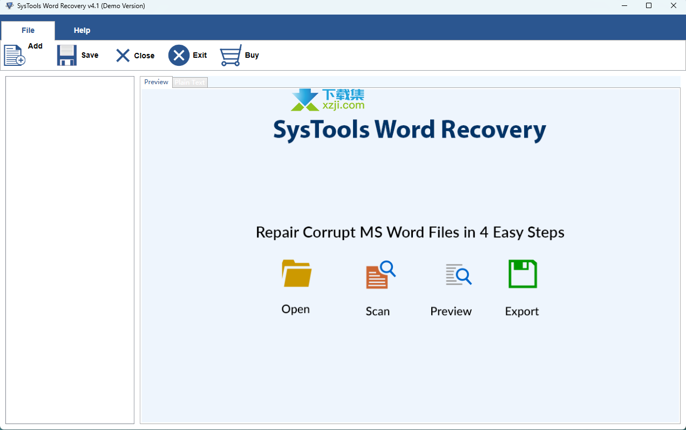Click the Open folder icon
The width and height of the screenshot is (686, 430).
(296, 273)
